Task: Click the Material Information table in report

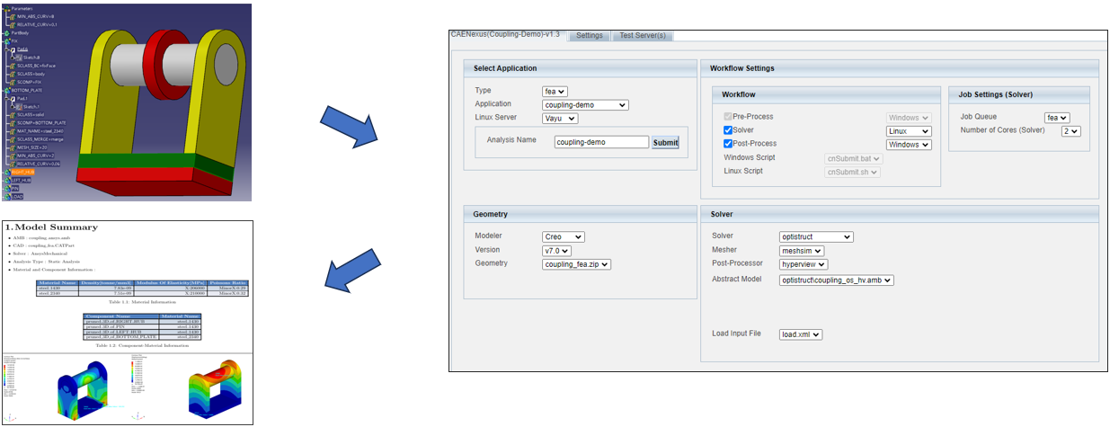Action: point(143,289)
